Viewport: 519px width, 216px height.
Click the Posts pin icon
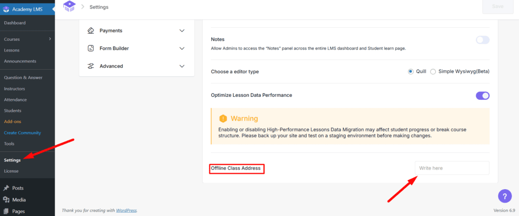(7, 188)
